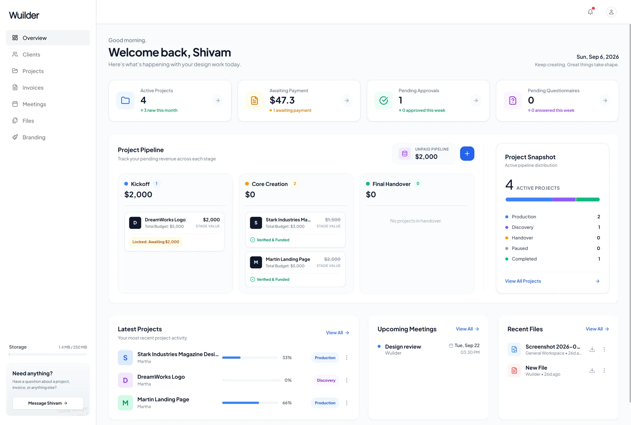This screenshot has width=631, height=425.
Task: Click the Martin Landing Page 66% progress bar
Action: pos(250,403)
